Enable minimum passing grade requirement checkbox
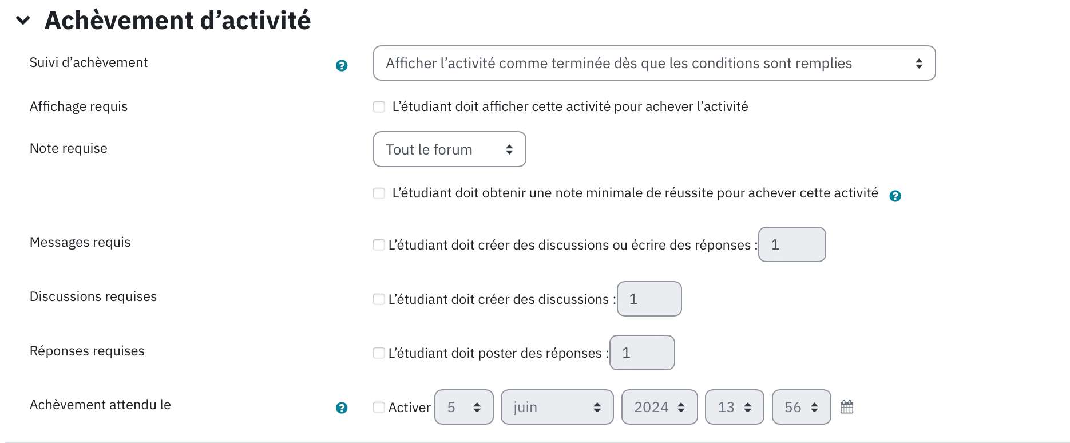This screenshot has height=443, width=1070. [x=379, y=193]
